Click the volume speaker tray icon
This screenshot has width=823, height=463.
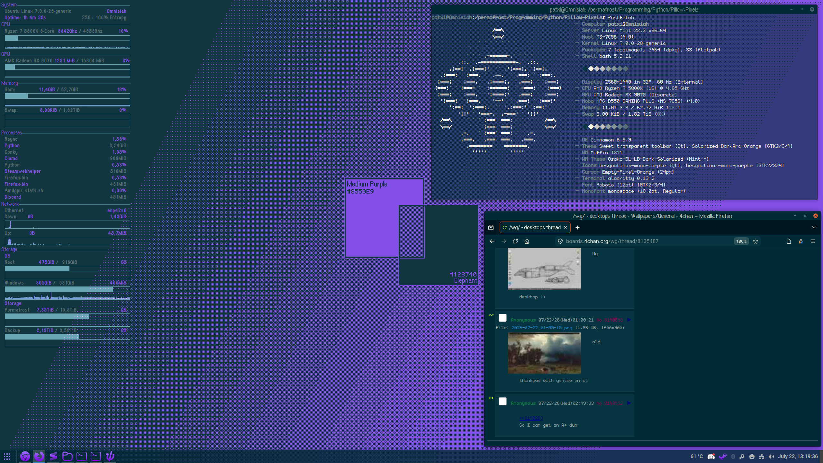[x=771, y=457]
